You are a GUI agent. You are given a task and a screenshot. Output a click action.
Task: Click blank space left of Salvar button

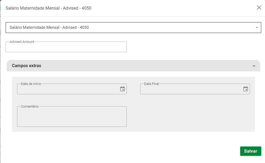click(160, 151)
